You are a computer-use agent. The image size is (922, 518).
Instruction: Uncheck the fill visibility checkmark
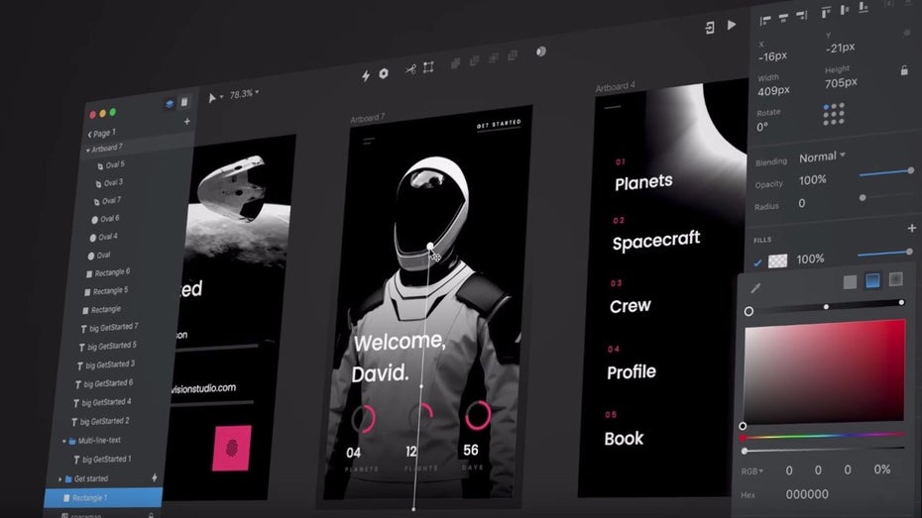(758, 262)
